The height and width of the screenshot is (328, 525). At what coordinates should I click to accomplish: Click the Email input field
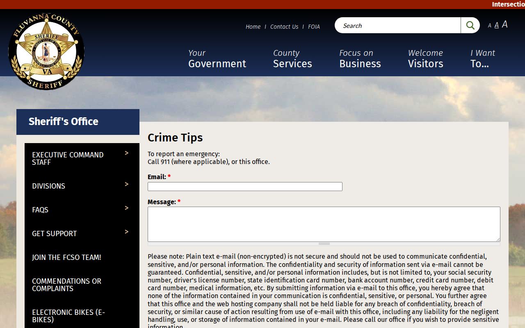pos(245,187)
